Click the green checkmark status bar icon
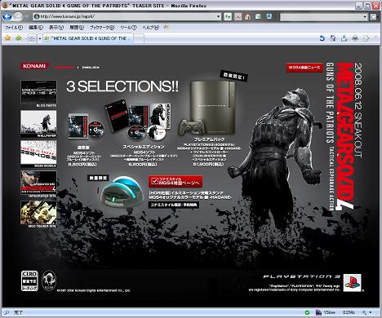382x318 pixels. click(x=307, y=312)
